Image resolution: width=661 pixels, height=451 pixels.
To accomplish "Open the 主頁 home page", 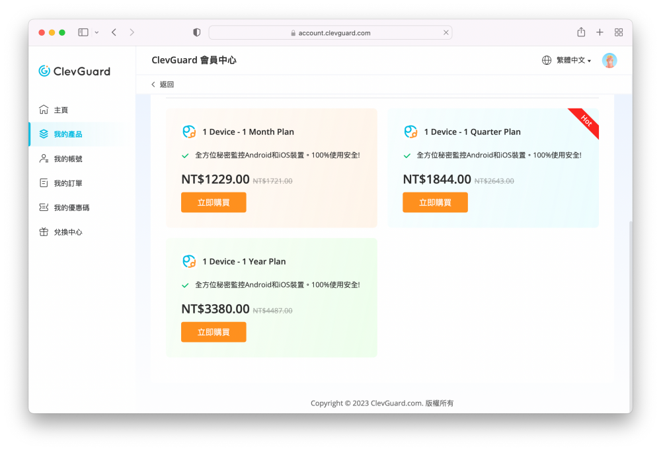I will (61, 110).
